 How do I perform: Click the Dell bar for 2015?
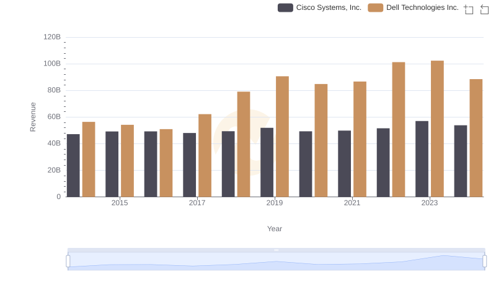[127, 161]
